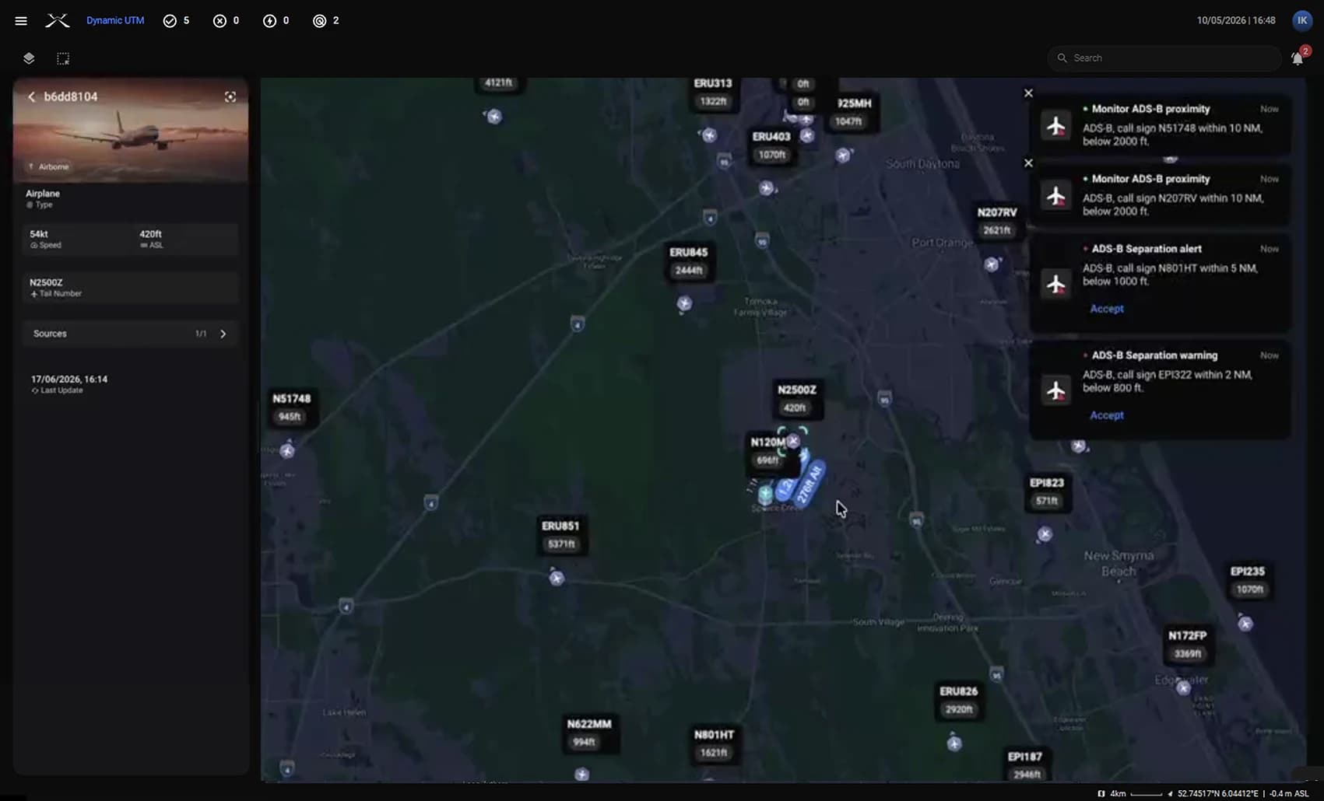Open the IK user avatar menu
This screenshot has width=1324, height=801.
(1302, 20)
